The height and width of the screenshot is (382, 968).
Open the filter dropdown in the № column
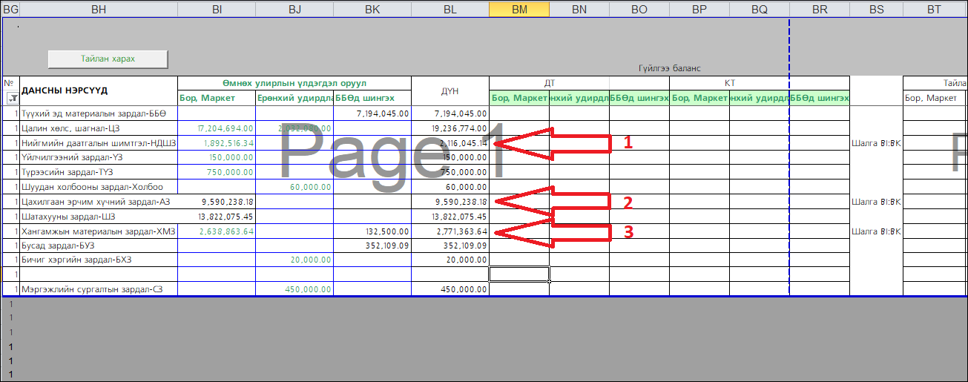point(13,98)
